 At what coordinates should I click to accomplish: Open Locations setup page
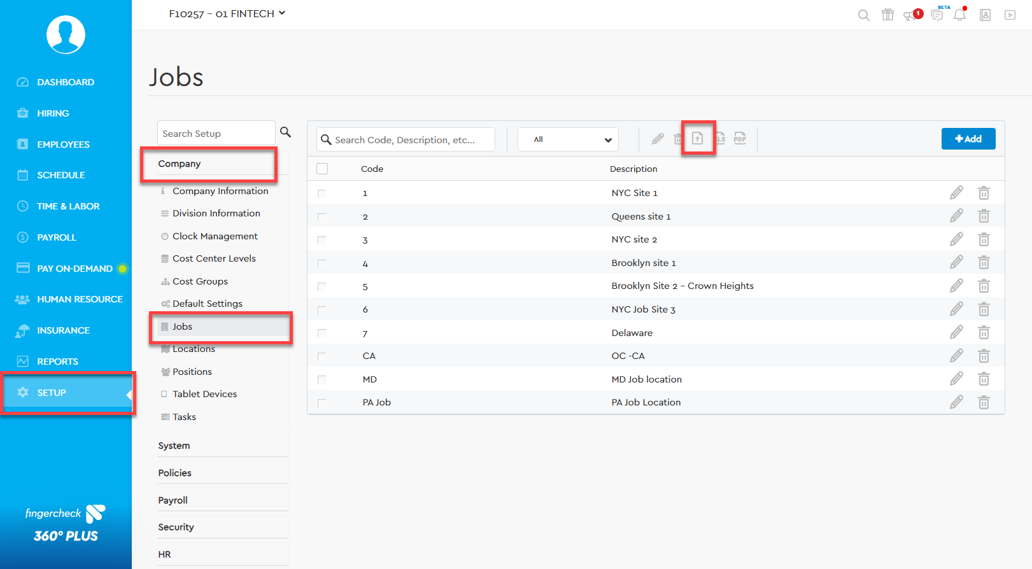click(194, 349)
